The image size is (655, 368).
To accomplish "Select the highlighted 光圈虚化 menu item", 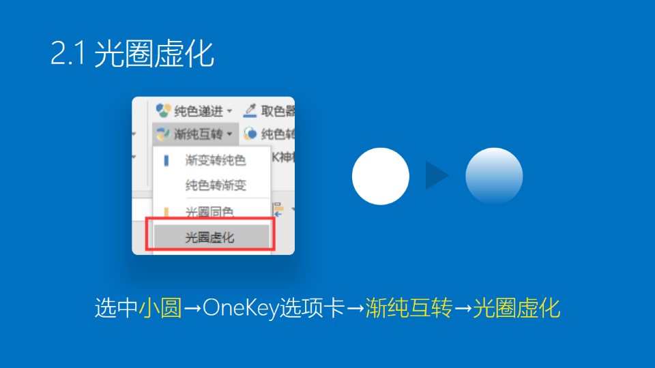I will tap(212, 237).
